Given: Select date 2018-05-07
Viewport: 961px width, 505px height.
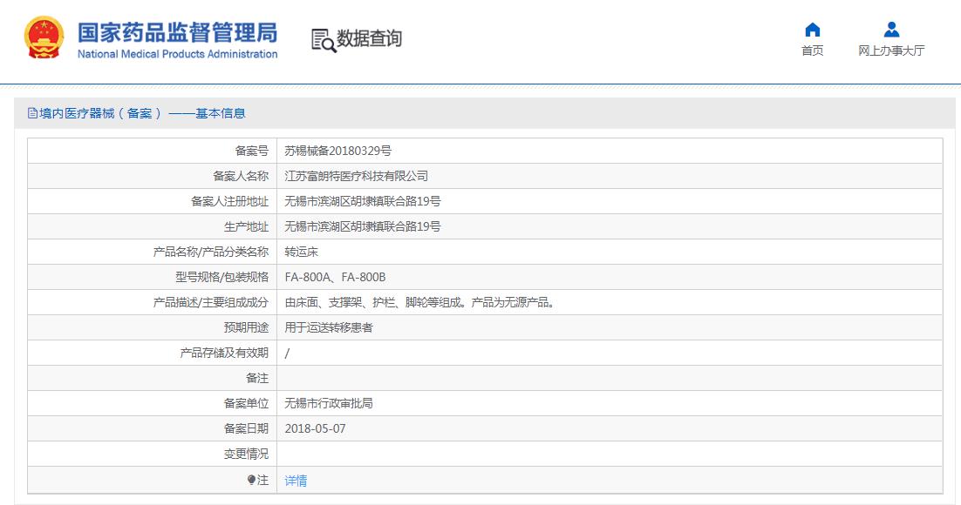Looking at the screenshot, I should pyautogui.click(x=315, y=428).
